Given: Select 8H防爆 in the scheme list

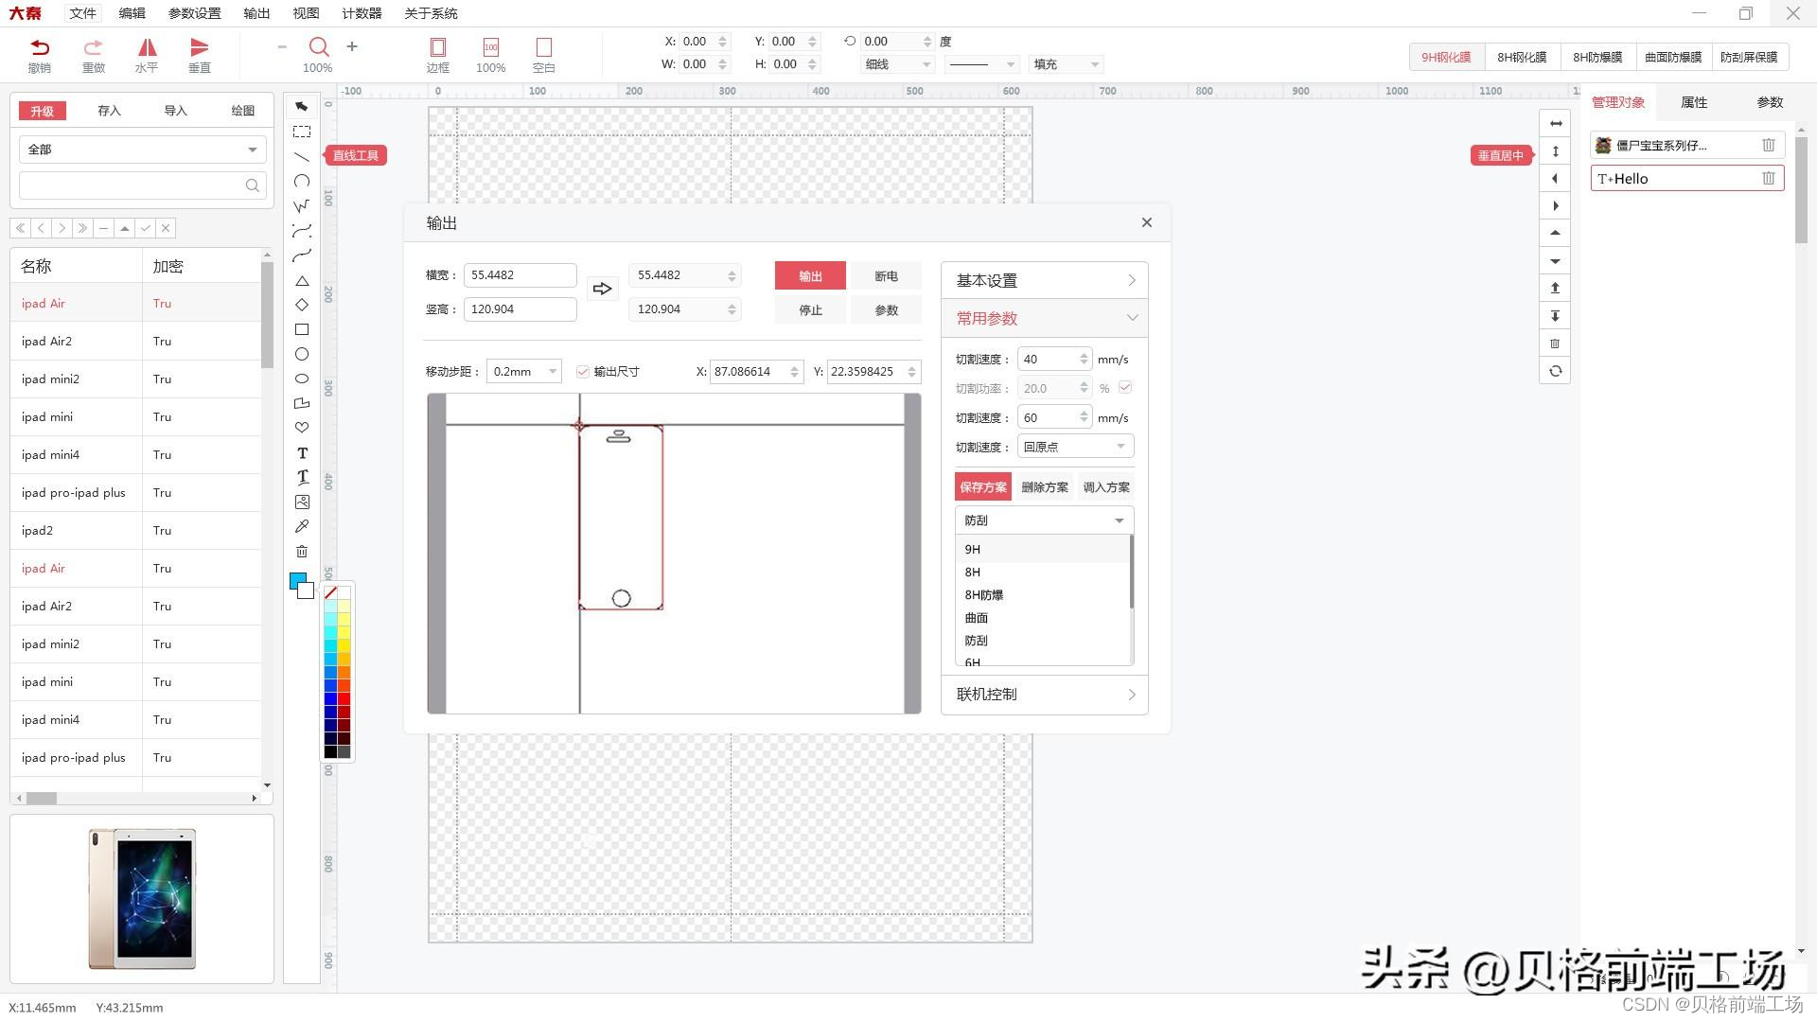Looking at the screenshot, I should 984,595.
